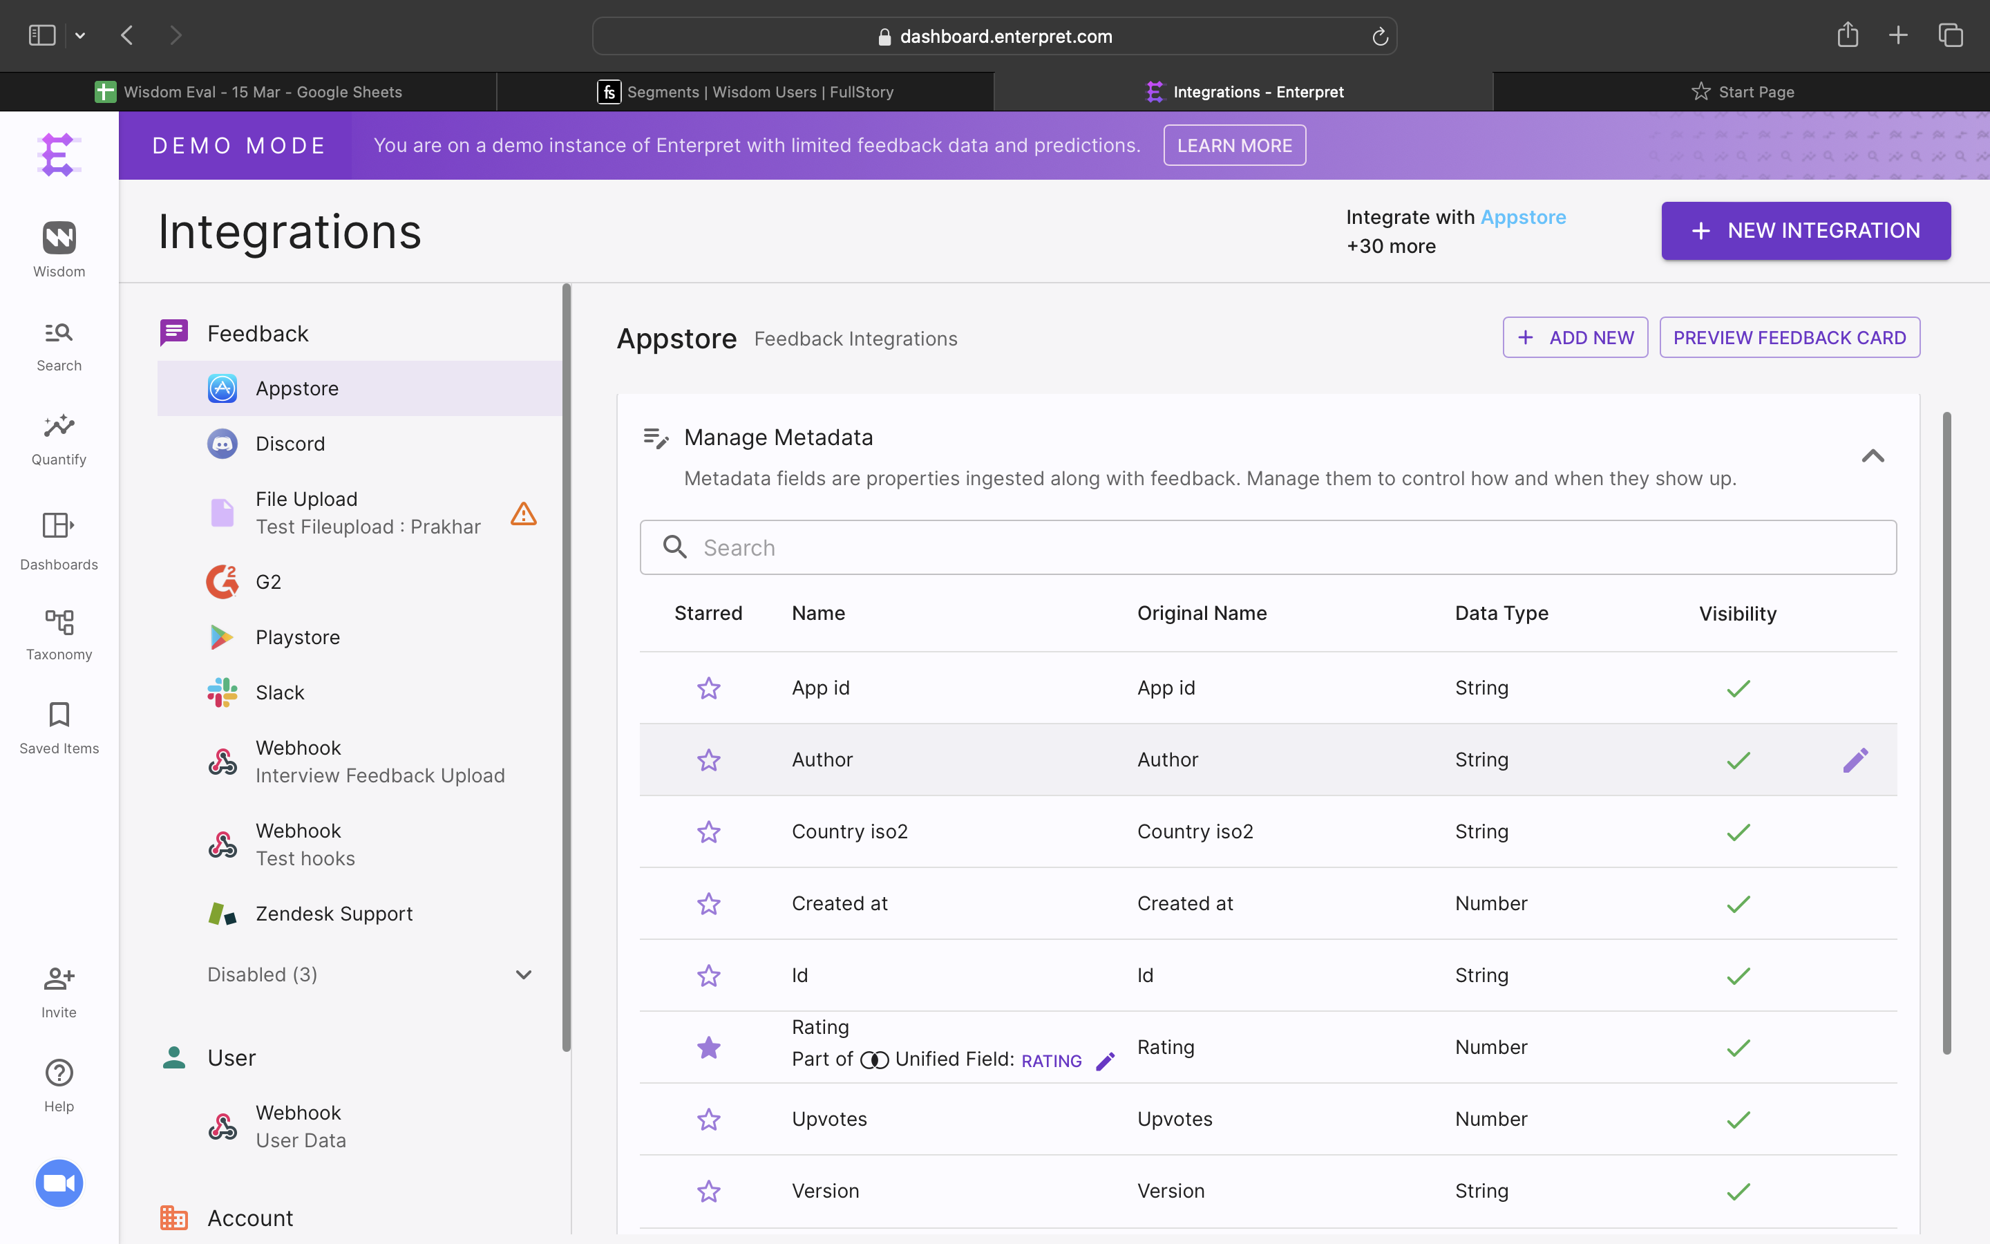Open the Help question mark icon
Viewport: 1990px width, 1244px height.
click(58, 1073)
